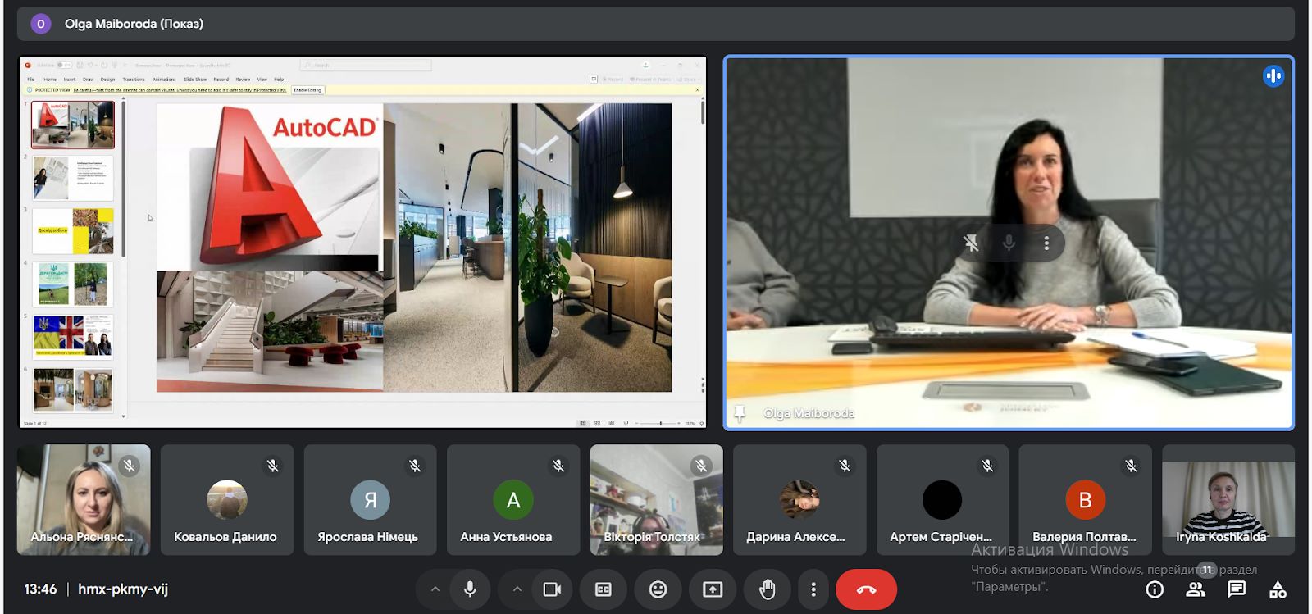Mute the microphone in Meet toolbar
The height and width of the screenshot is (614, 1312).
click(x=470, y=589)
